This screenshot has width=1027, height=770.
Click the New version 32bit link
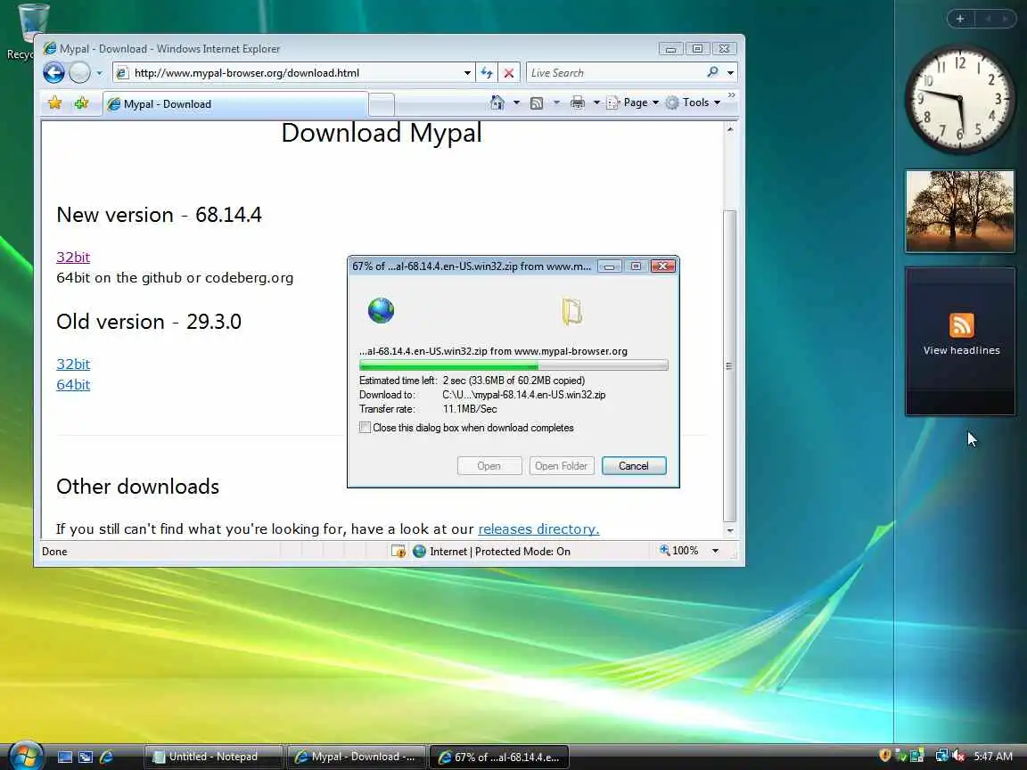coord(73,258)
